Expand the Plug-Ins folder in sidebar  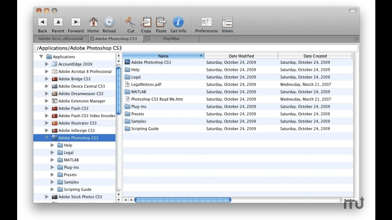click(x=53, y=167)
